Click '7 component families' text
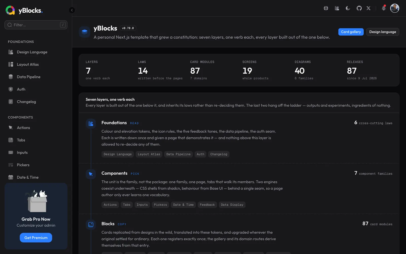This screenshot has width=406, height=254. [x=373, y=173]
